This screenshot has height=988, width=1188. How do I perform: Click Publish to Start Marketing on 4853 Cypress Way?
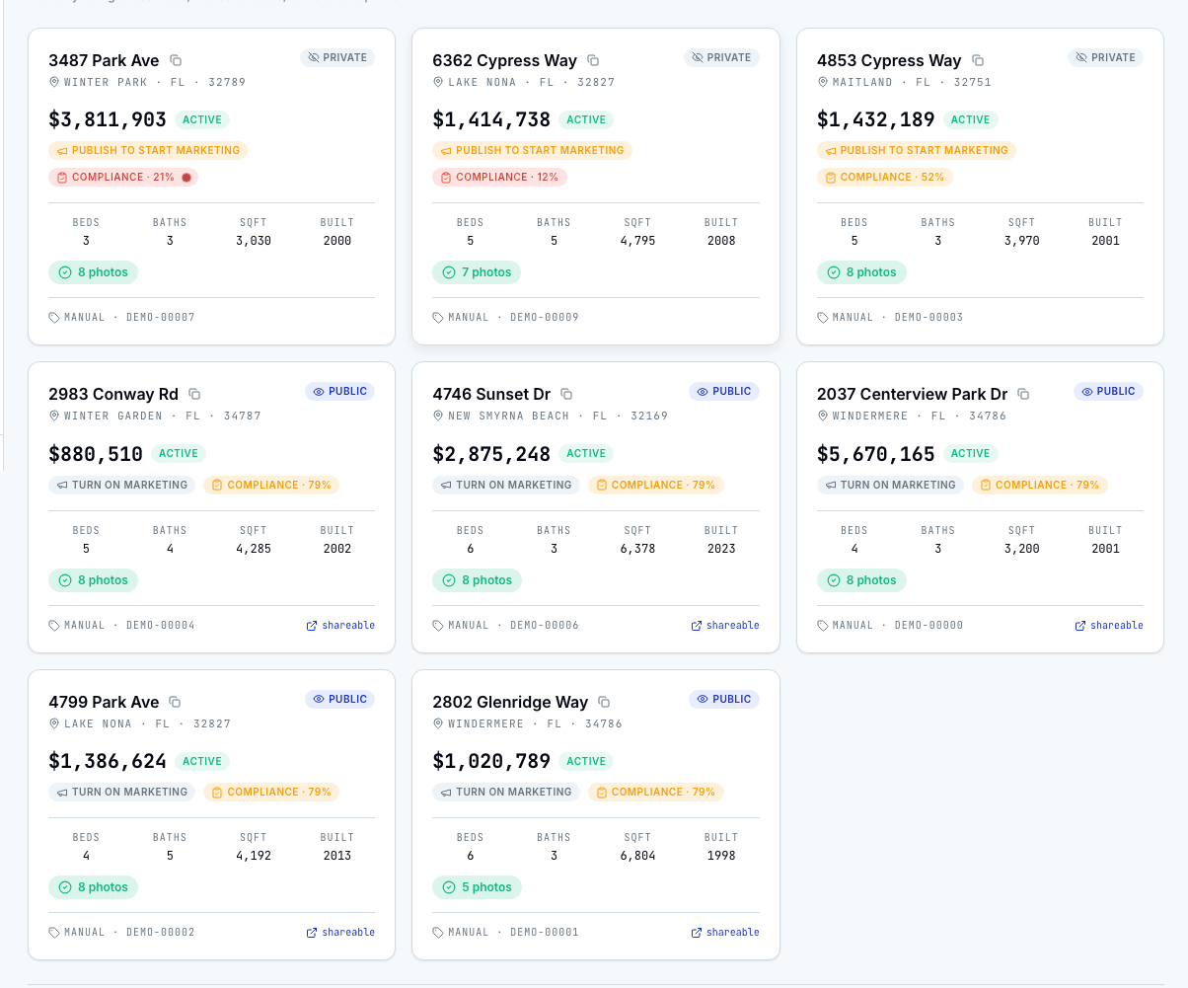click(917, 150)
